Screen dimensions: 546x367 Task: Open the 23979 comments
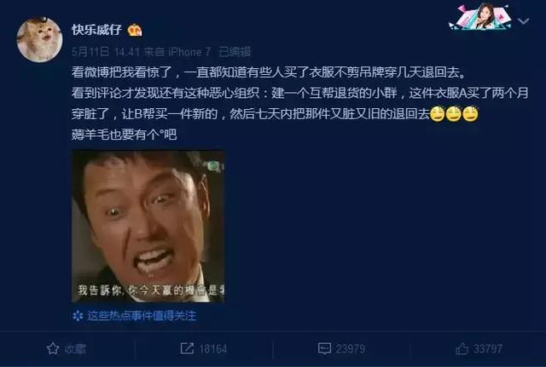tap(351, 349)
